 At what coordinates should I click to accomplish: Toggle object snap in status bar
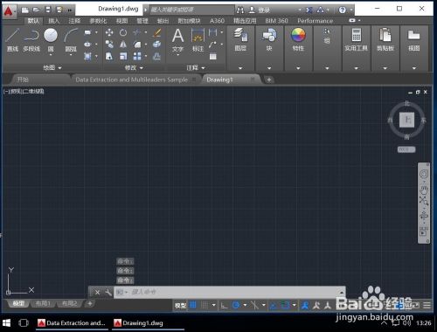point(286,305)
